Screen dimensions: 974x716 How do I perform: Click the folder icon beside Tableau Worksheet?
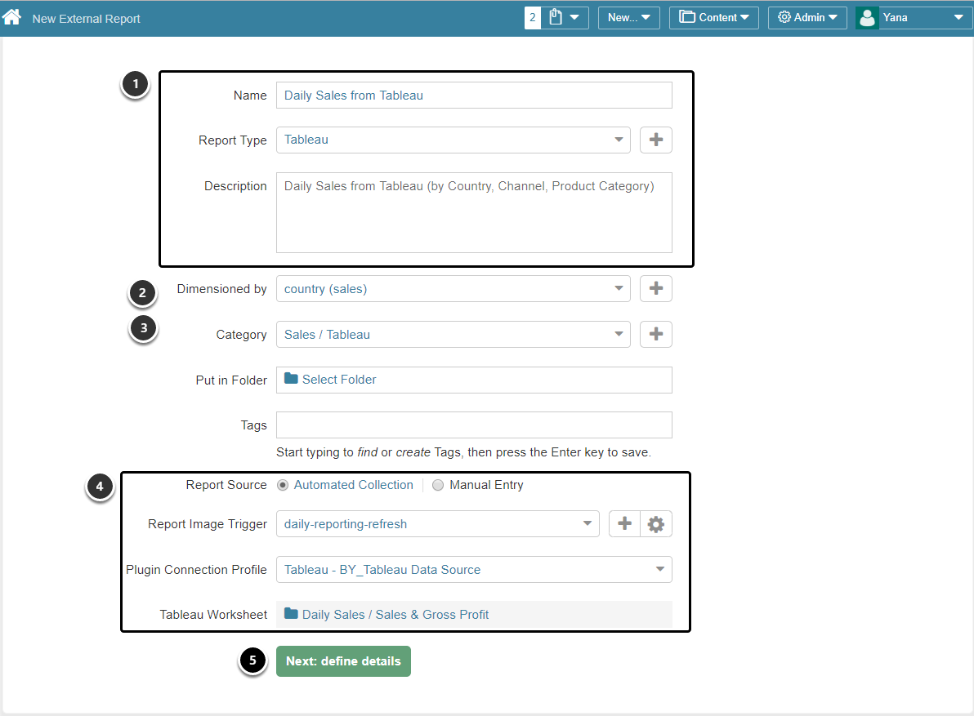(x=292, y=614)
